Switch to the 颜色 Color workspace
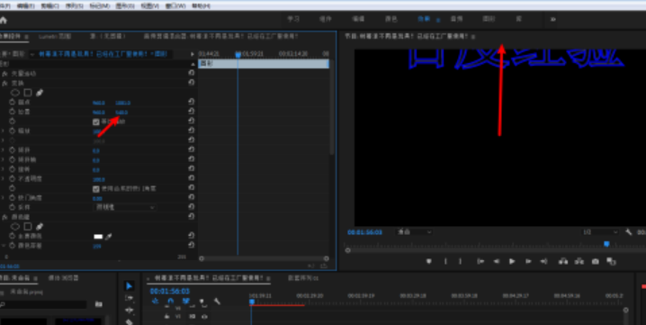This screenshot has height=325, width=646. 390,20
